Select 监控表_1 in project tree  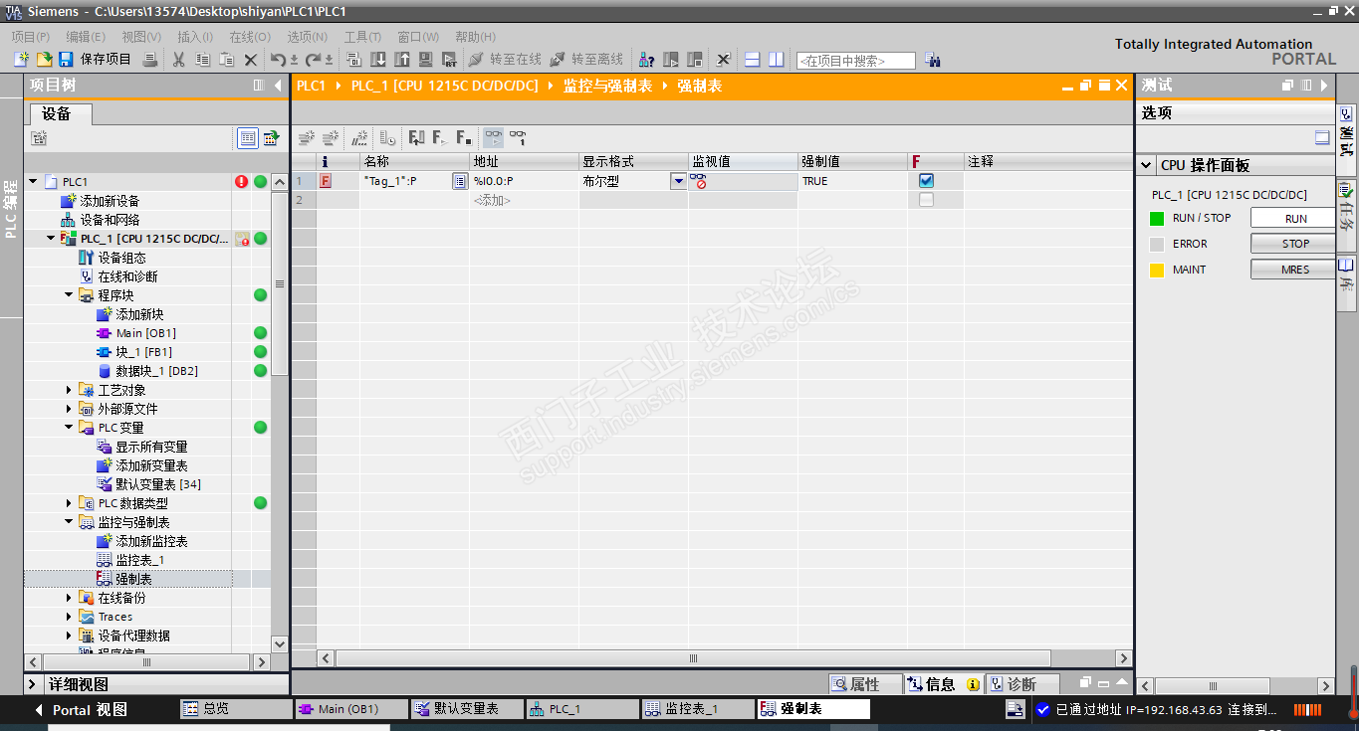(139, 560)
